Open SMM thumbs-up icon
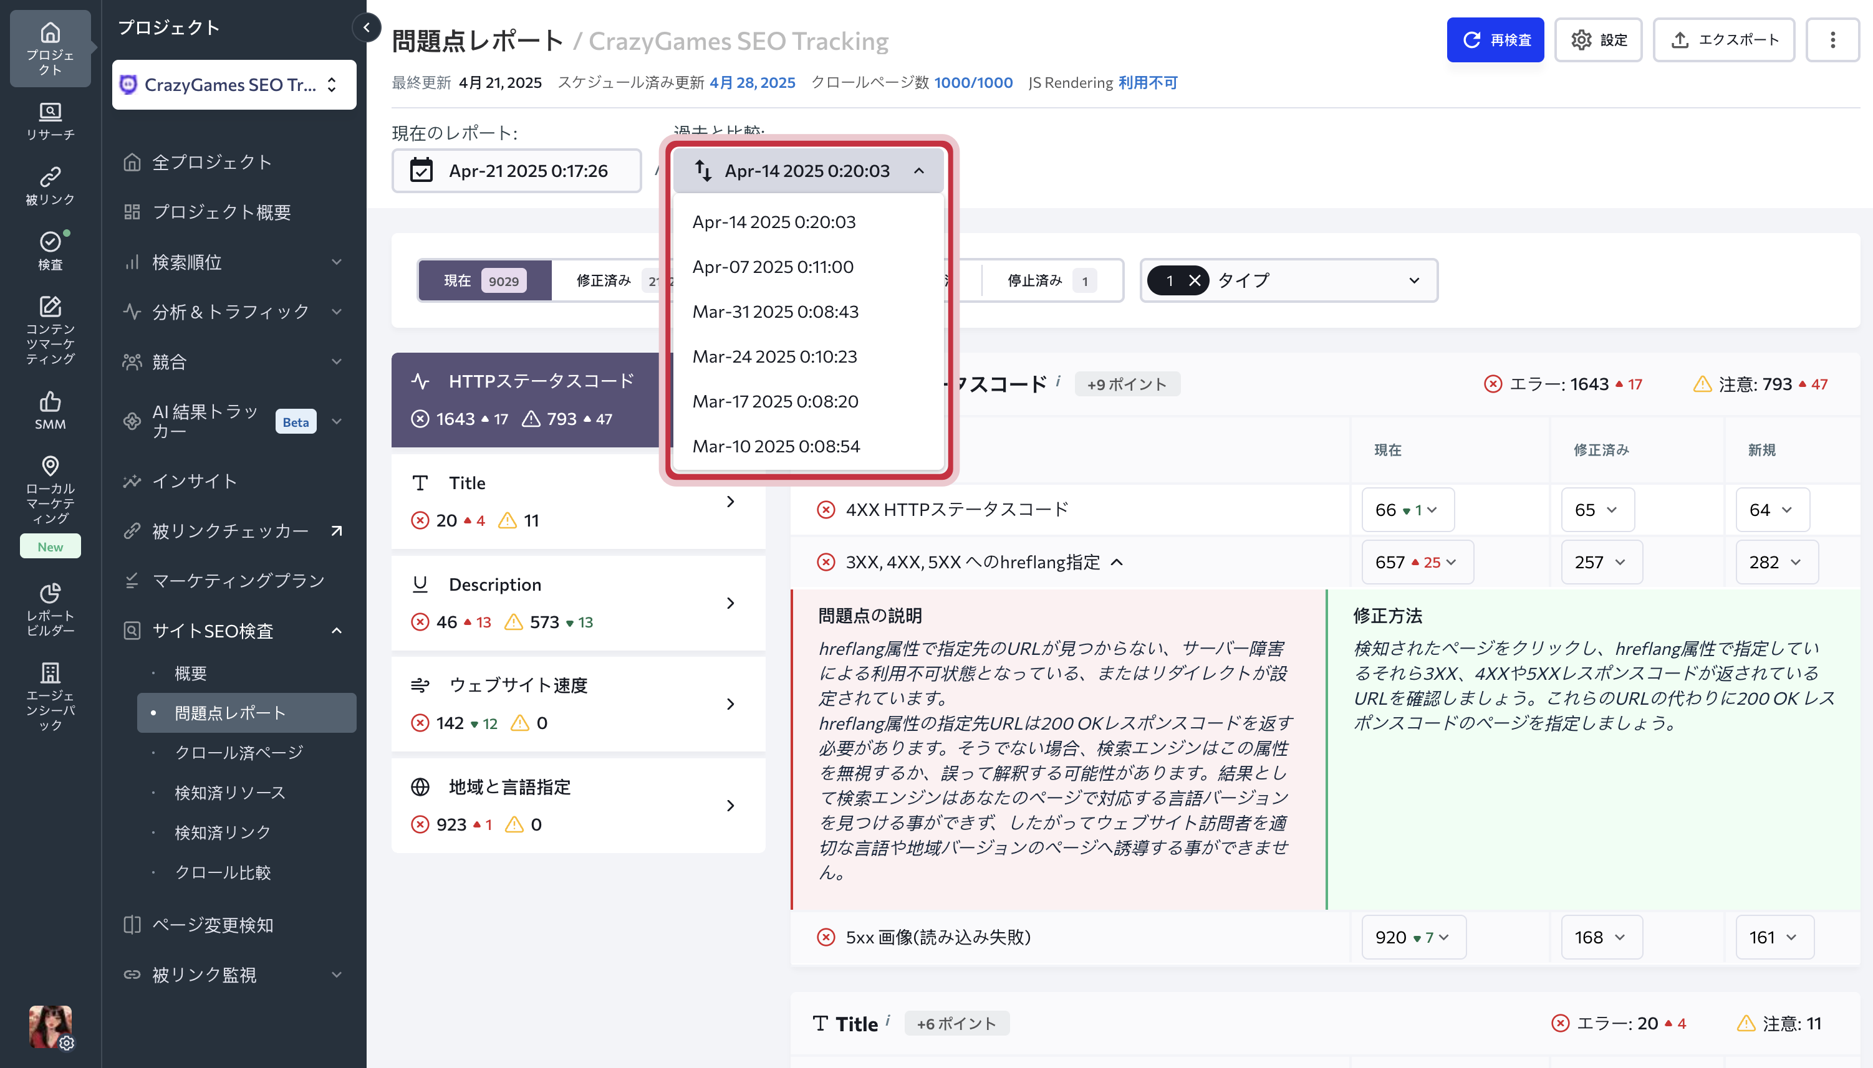 (50, 410)
